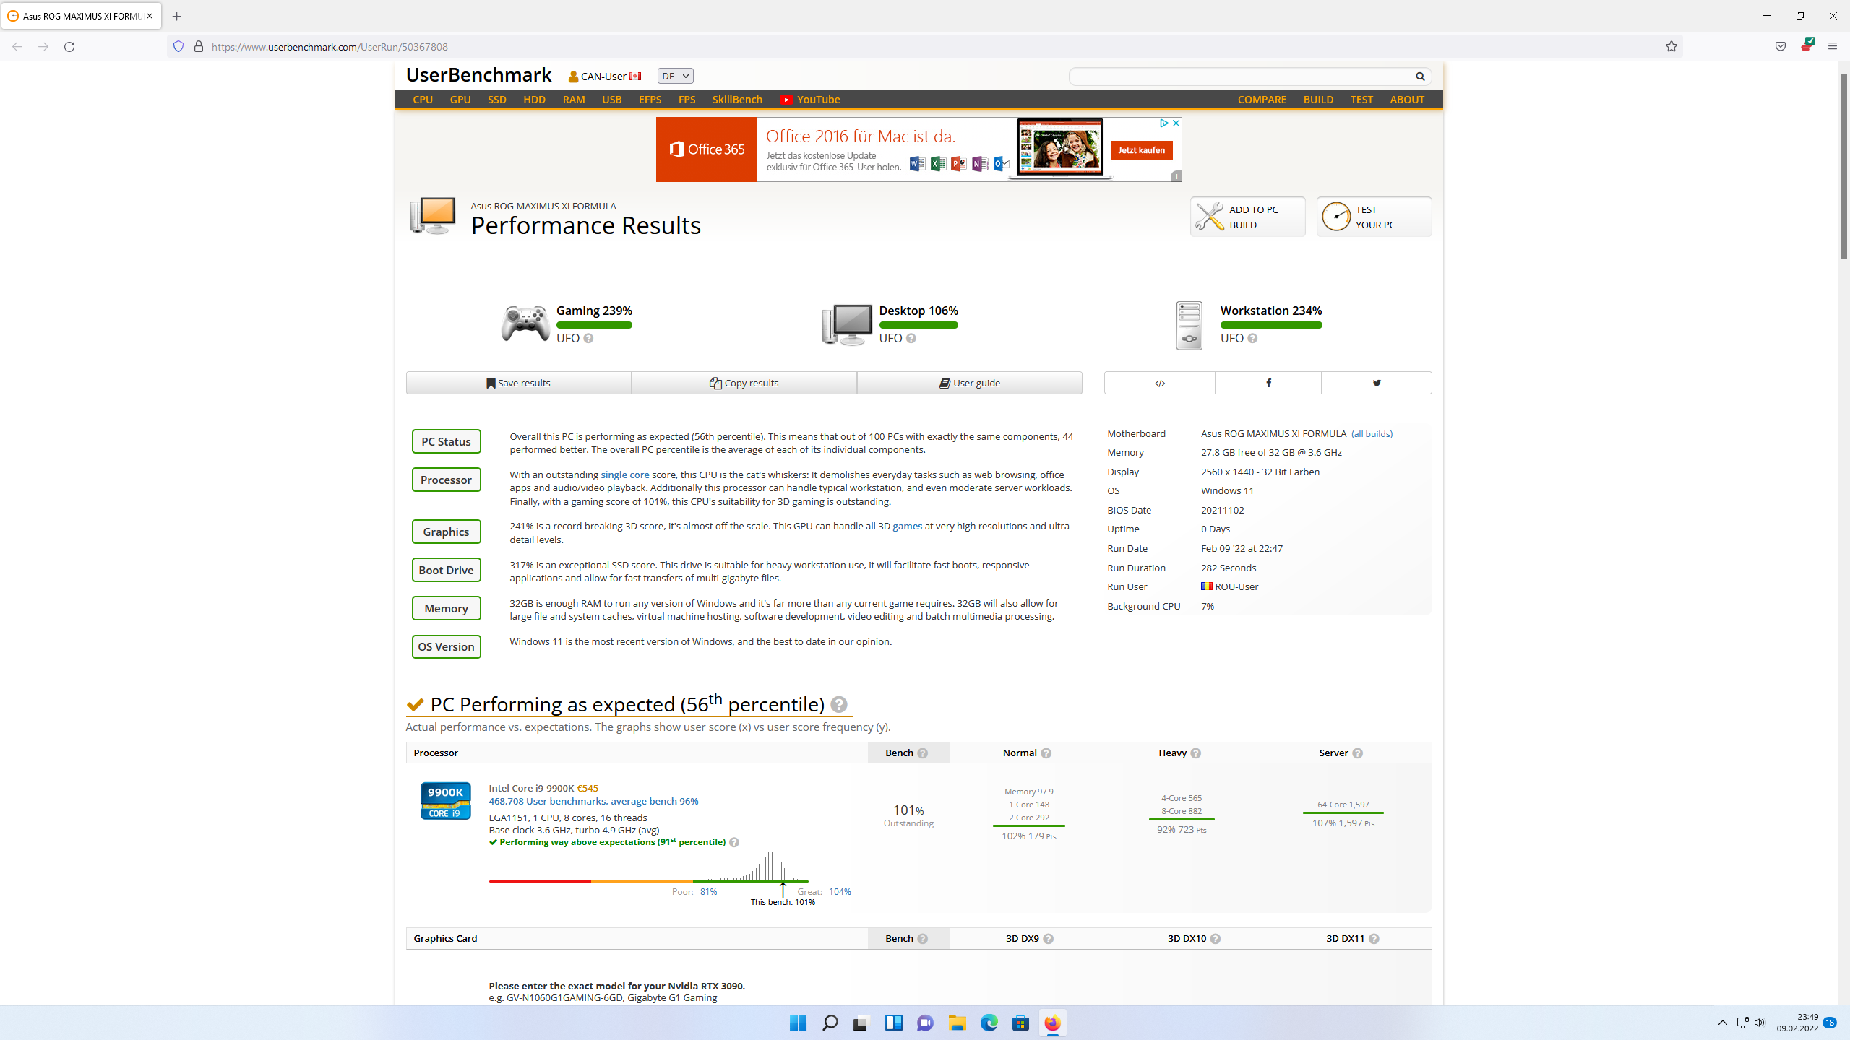This screenshot has height=1040, width=1850.
Task: Show hidden system tray icons
Action: click(1723, 1023)
